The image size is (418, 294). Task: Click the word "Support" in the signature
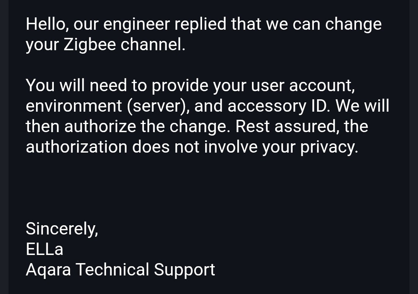[184, 270]
